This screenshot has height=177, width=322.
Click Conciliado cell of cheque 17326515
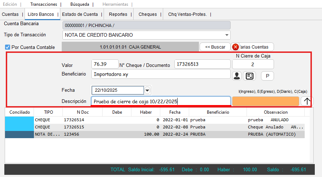[19, 127]
